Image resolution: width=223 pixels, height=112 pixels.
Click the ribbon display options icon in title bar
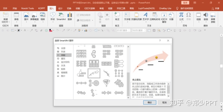pos(195,3)
